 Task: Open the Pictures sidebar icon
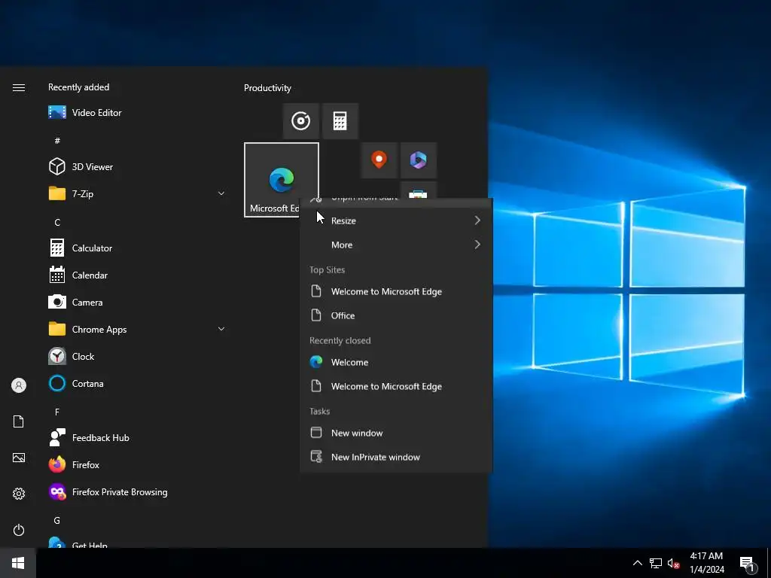19,458
